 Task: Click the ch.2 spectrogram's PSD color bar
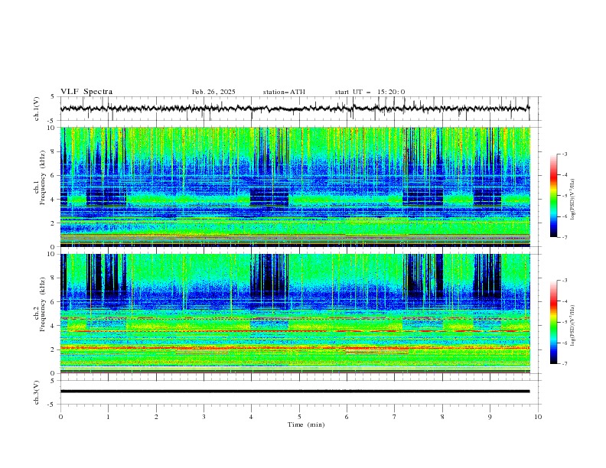point(553,322)
